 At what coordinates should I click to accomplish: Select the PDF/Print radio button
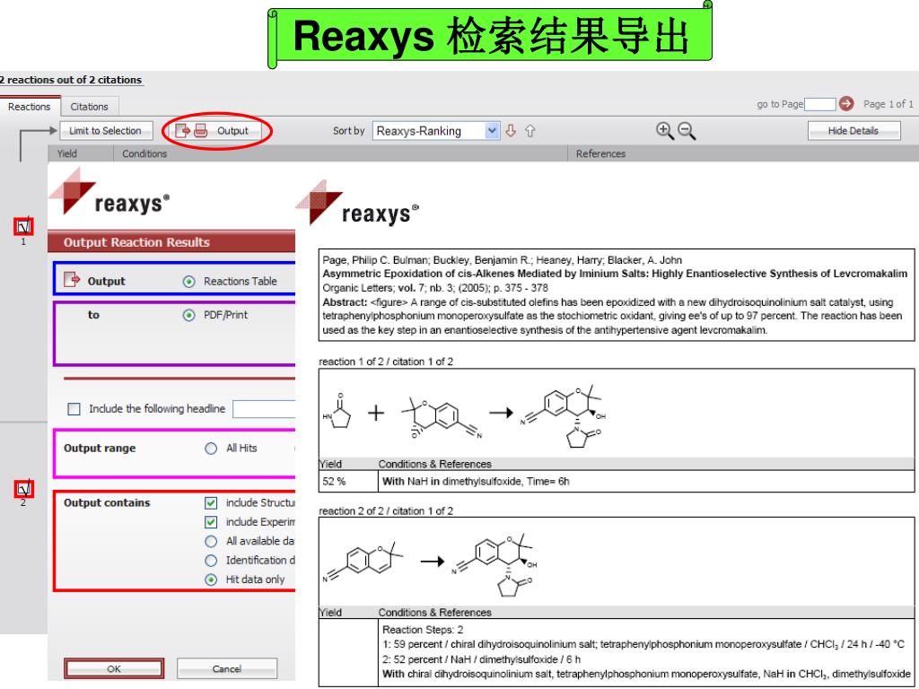coord(188,315)
